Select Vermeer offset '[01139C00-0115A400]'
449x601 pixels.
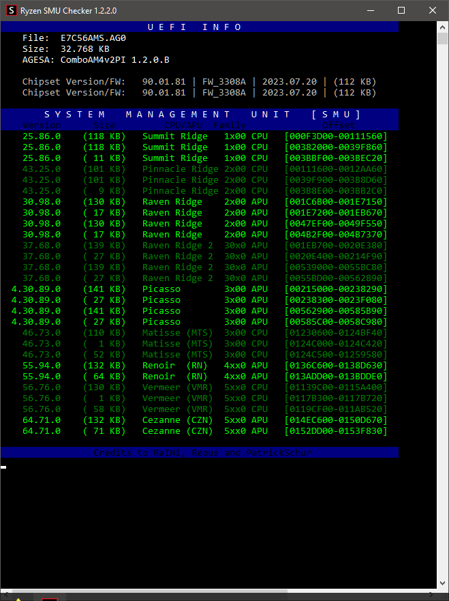pyautogui.click(x=336, y=387)
